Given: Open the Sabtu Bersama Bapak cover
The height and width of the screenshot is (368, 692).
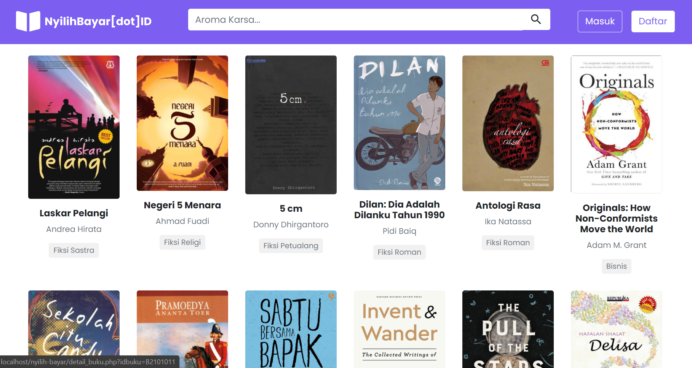Looking at the screenshot, I should coord(291,329).
